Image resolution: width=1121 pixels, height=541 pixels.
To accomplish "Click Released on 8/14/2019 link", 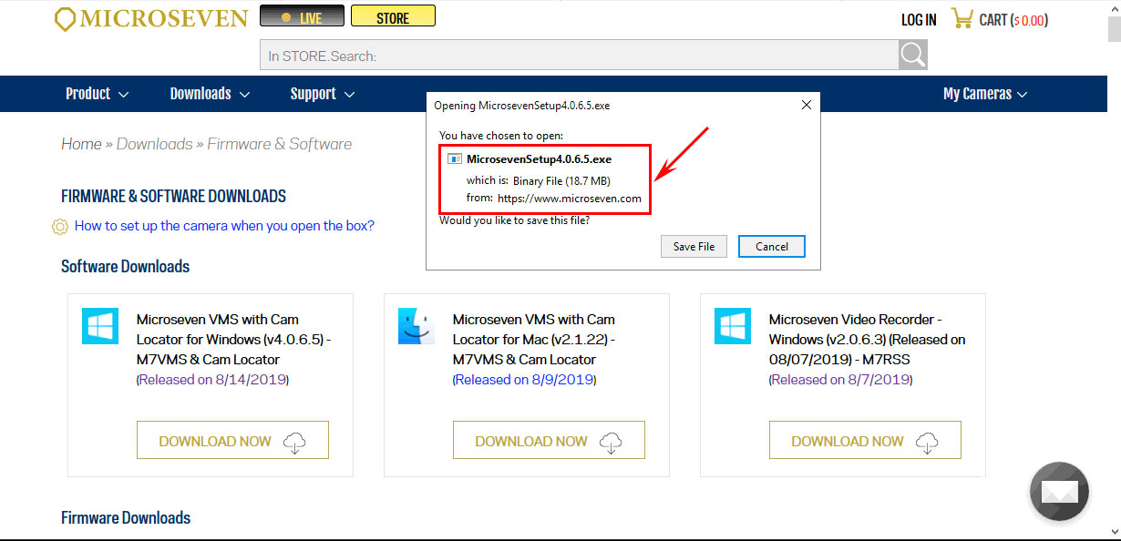I will [x=213, y=380].
